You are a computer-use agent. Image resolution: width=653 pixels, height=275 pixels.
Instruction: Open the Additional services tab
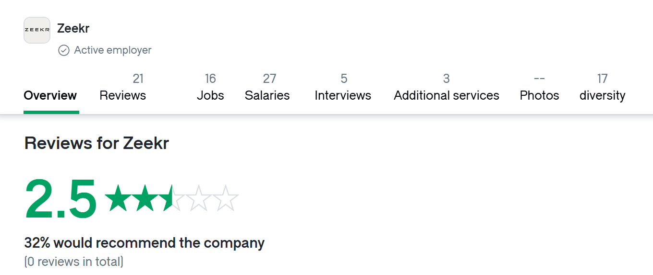pos(447,88)
